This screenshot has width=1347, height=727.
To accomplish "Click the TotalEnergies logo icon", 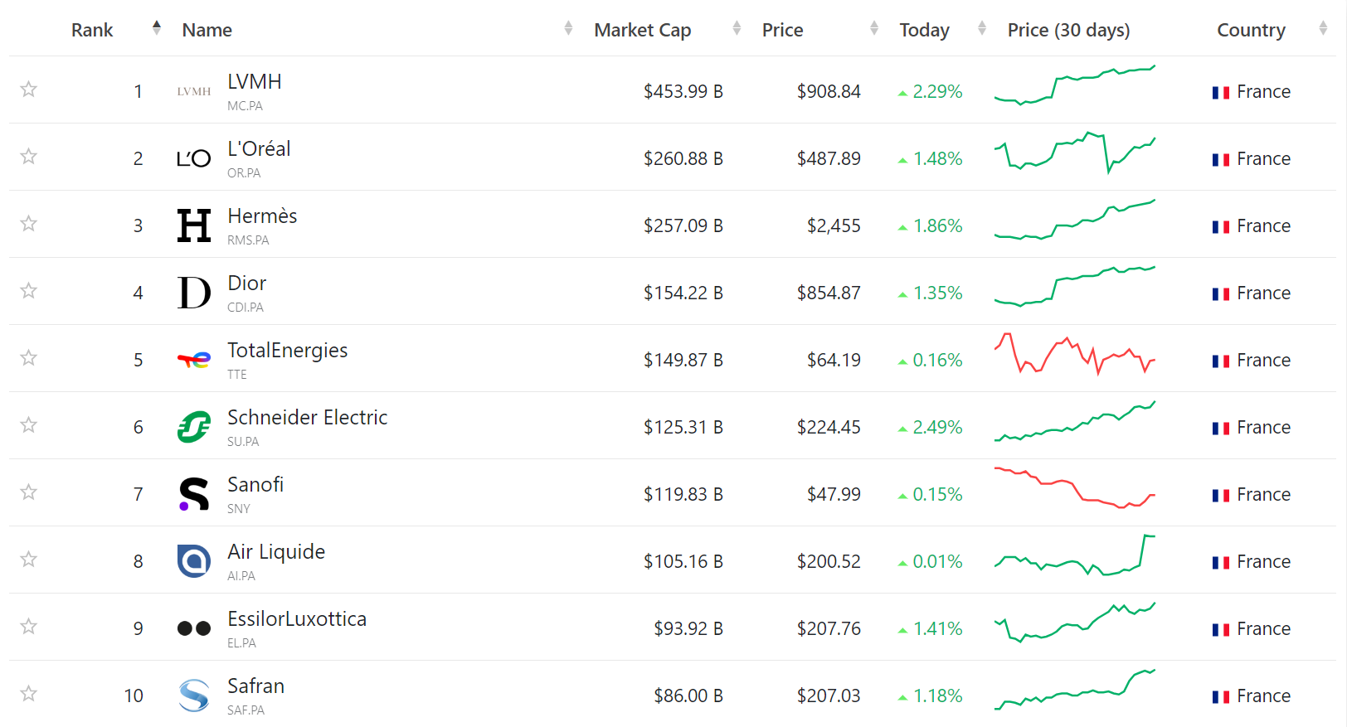I will coord(194,360).
